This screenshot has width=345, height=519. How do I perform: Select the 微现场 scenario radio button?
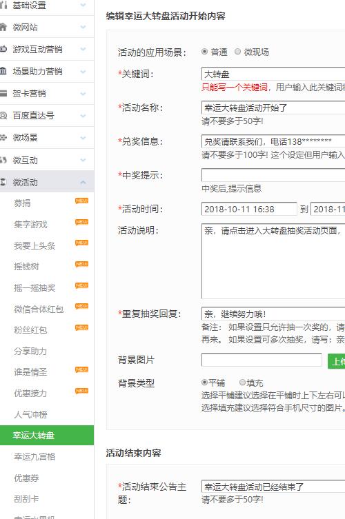click(237, 51)
